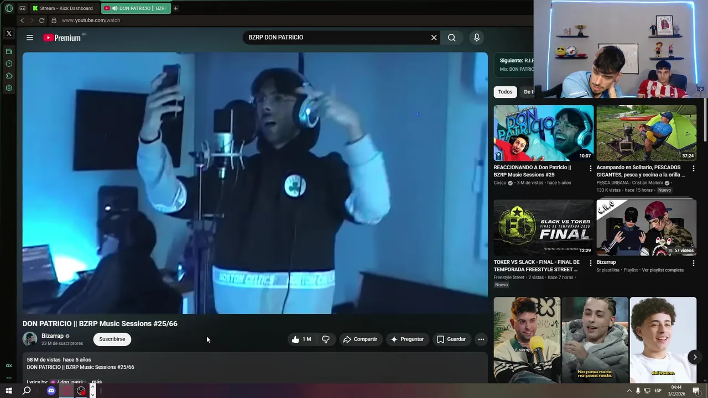Screen dimensions: 708x398
Task: Open sidebar three-dots setup menu
Action: click(9, 378)
